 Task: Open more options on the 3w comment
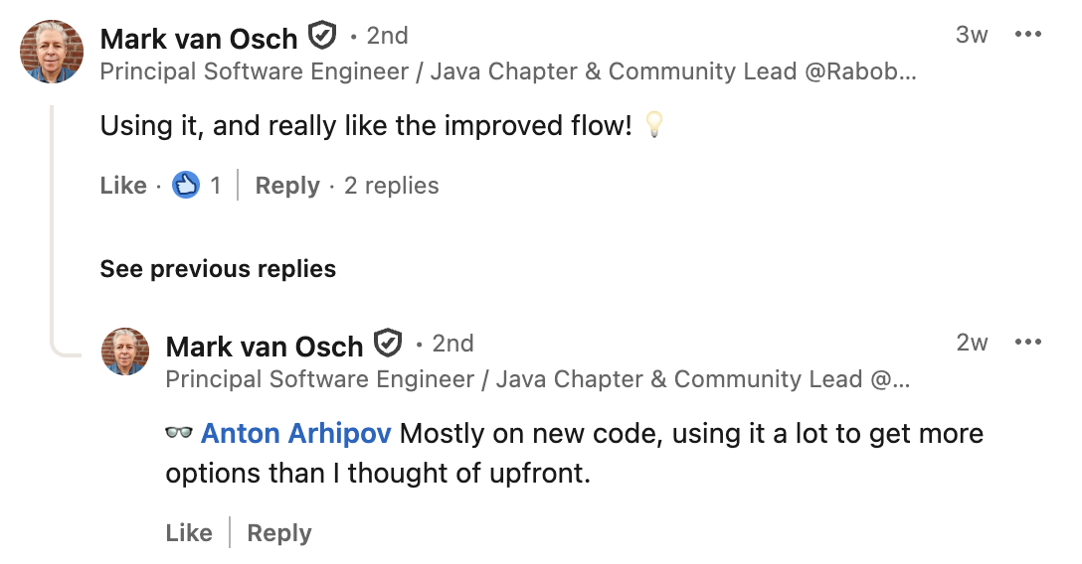pyautogui.click(x=1027, y=35)
